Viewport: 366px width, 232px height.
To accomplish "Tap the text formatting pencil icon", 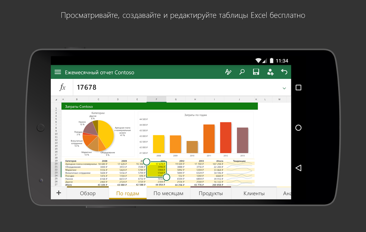I will (228, 72).
